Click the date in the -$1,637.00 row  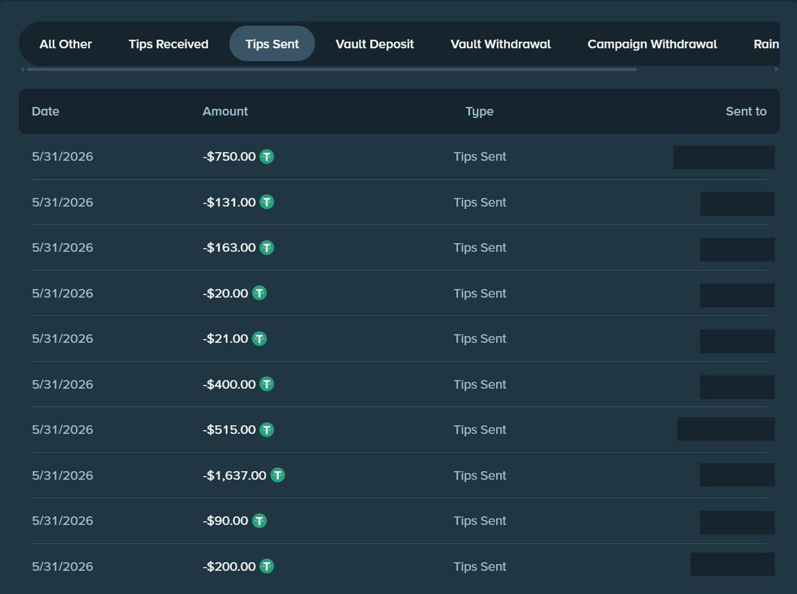[62, 475]
